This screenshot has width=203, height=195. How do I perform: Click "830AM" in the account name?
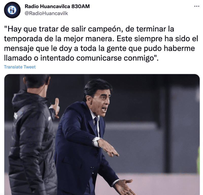click(80, 6)
